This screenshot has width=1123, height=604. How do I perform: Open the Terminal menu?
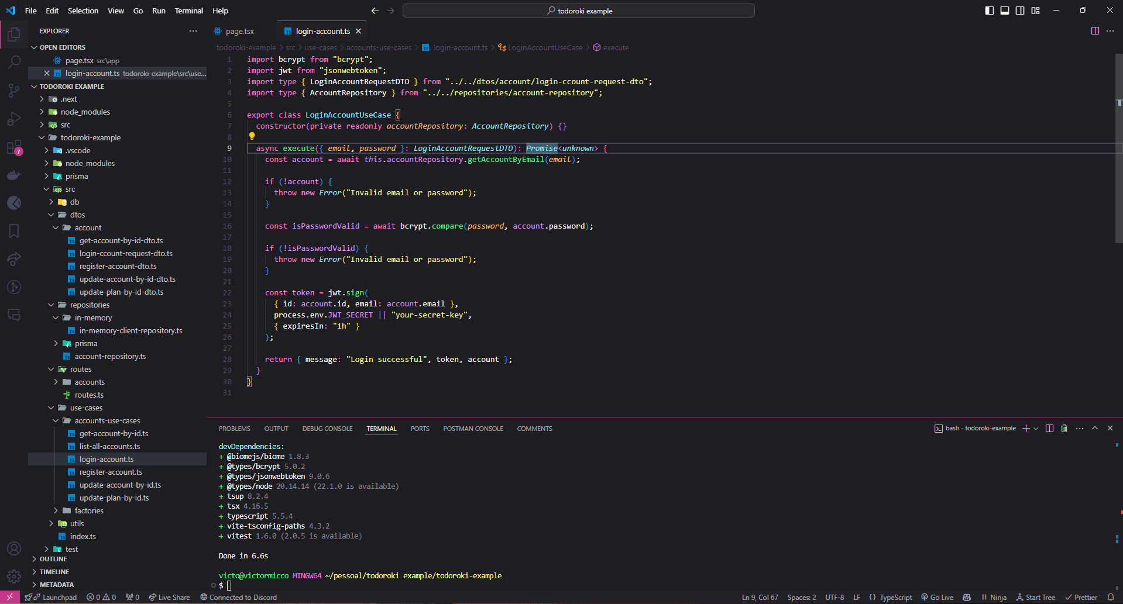188,11
